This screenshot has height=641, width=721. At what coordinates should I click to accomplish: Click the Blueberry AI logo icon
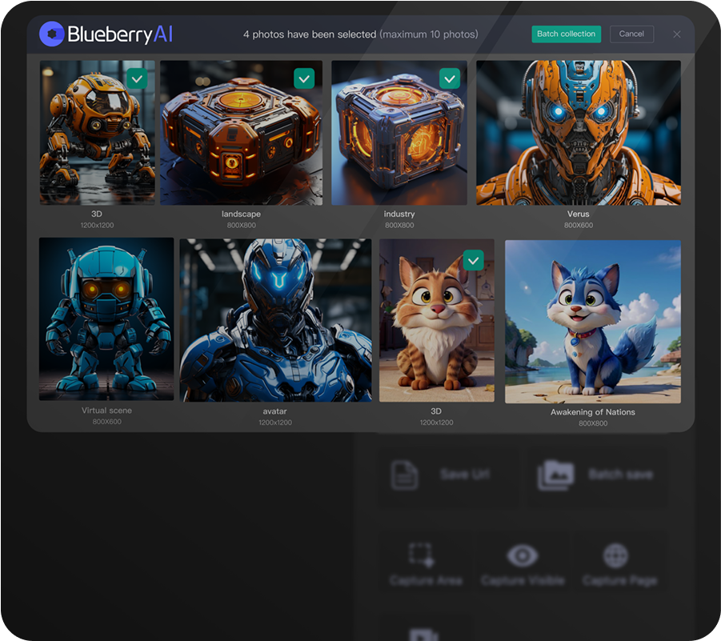[52, 34]
